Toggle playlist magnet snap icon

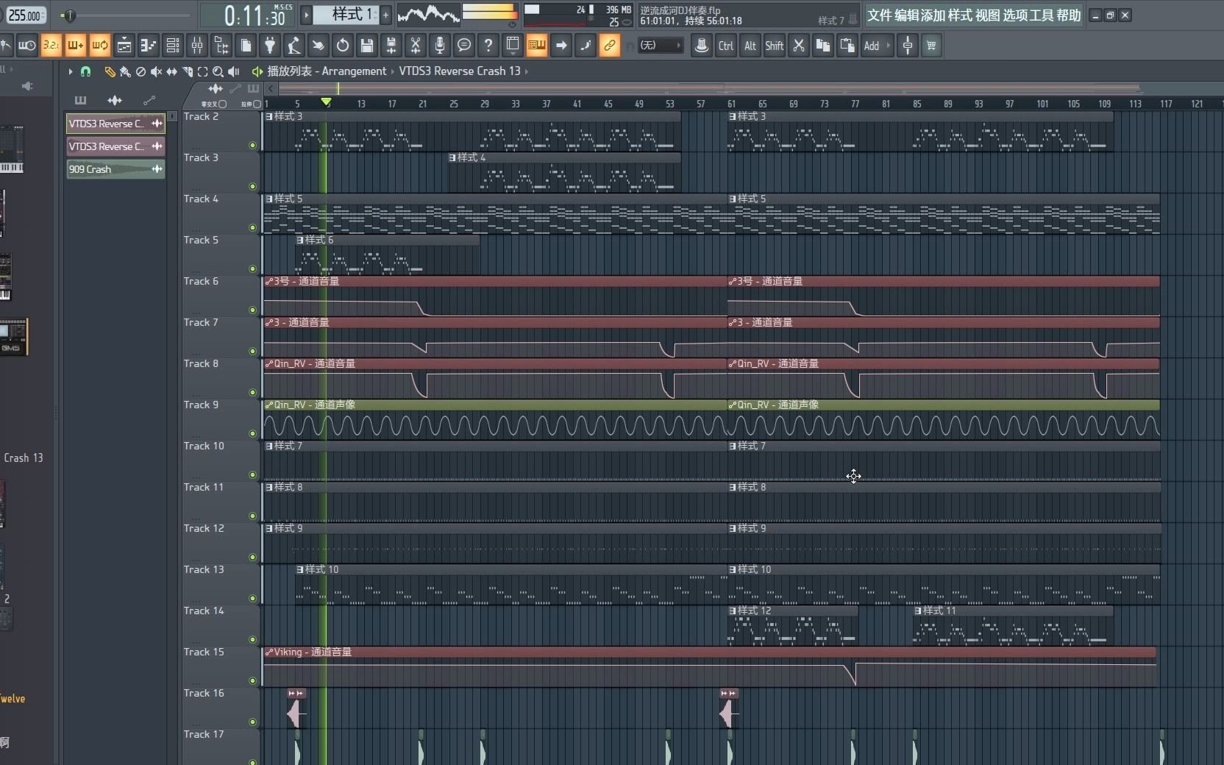[86, 71]
